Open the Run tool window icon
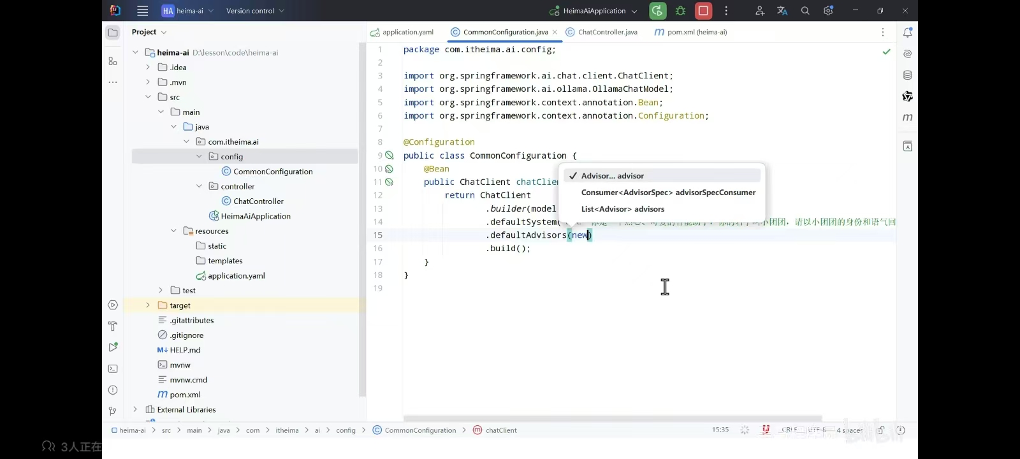 pos(113,347)
